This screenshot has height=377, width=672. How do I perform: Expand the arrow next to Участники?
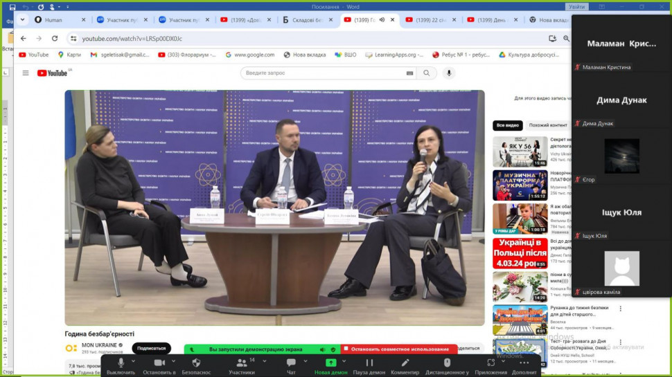coord(265,362)
